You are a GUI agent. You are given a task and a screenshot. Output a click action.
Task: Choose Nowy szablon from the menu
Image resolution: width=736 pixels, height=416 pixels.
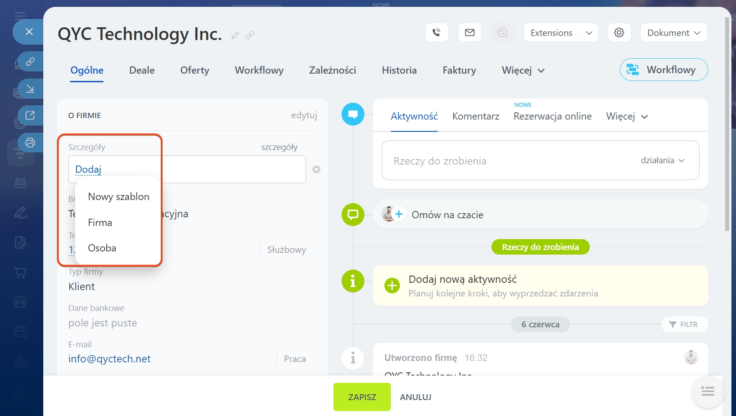pos(118,196)
